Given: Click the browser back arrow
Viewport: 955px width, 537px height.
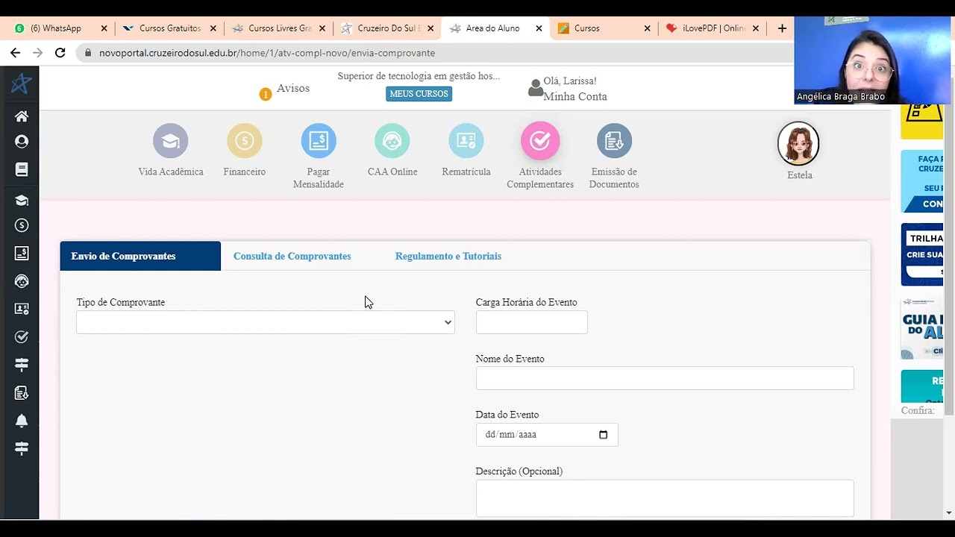Looking at the screenshot, I should click(x=15, y=52).
